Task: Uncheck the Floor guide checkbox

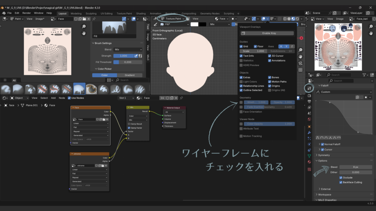Action: click(256, 47)
